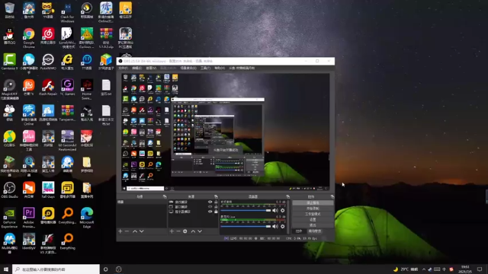Viewport: 488px width, 274px height.
Task: Switch to the Controls tab at bottom
Action: point(299,231)
